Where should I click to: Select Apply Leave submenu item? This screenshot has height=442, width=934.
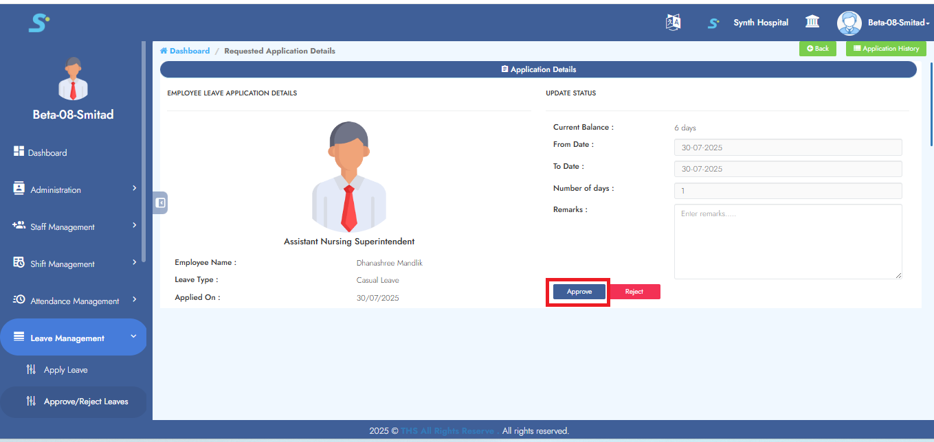(x=65, y=370)
